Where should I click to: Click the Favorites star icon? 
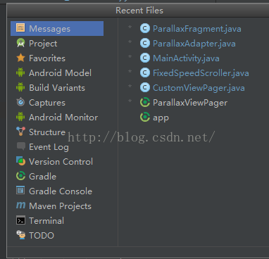20,58
